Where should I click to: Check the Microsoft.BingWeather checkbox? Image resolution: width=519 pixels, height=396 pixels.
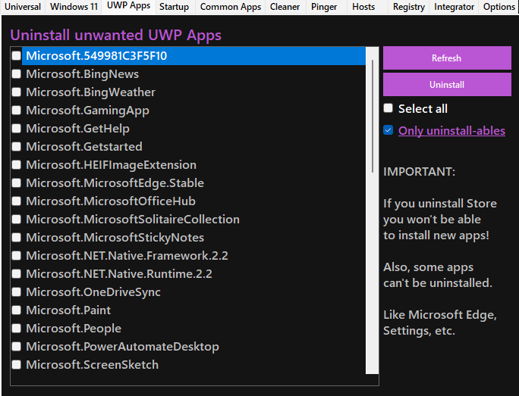(16, 92)
